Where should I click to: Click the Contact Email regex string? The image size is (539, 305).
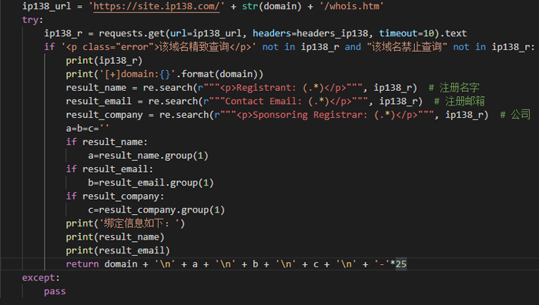(x=286, y=102)
